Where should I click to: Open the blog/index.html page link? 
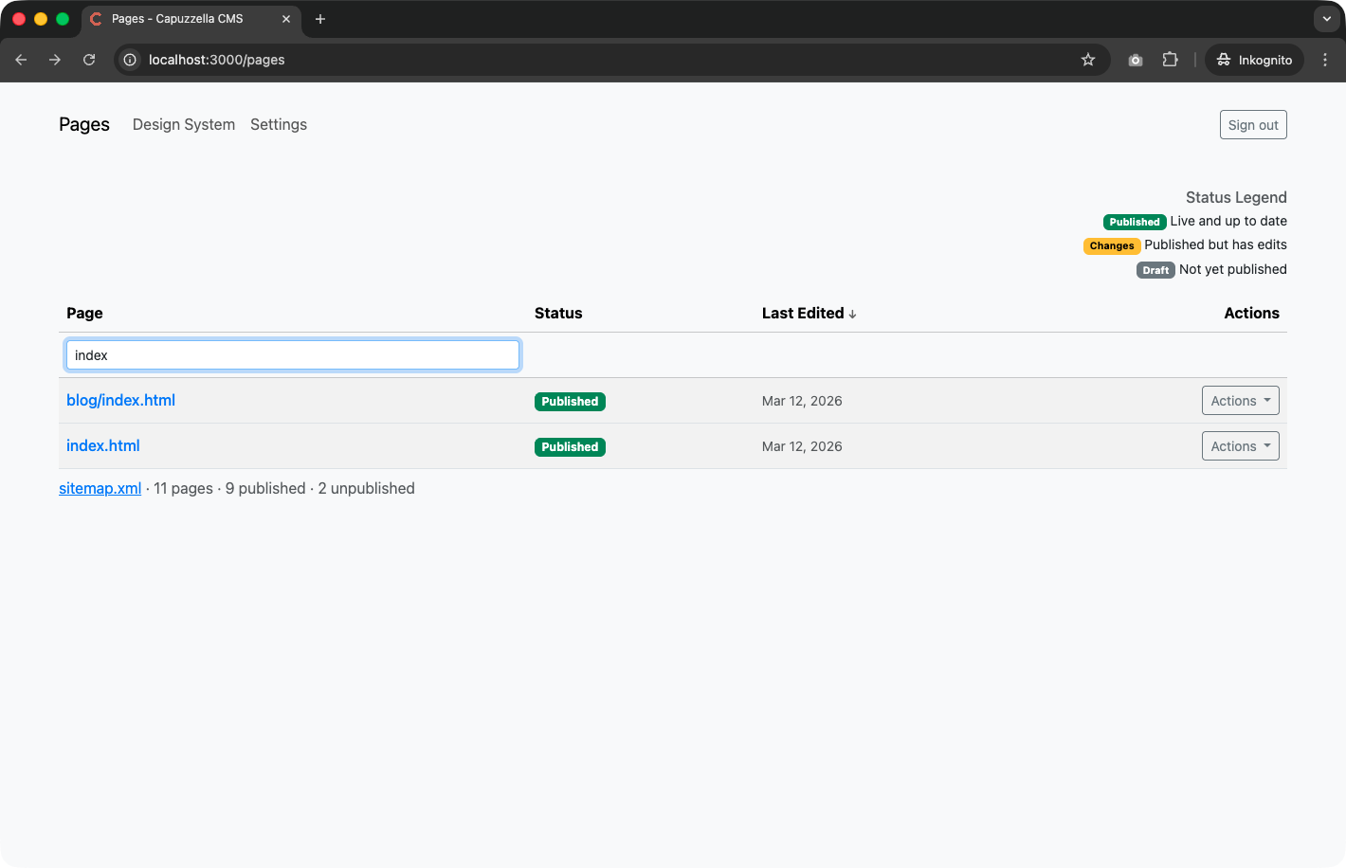(x=120, y=401)
